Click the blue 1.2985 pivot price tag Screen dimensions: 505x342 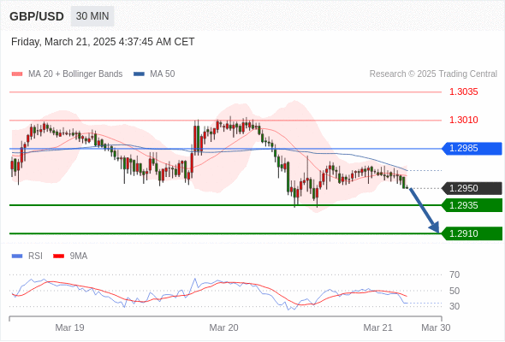(472, 149)
